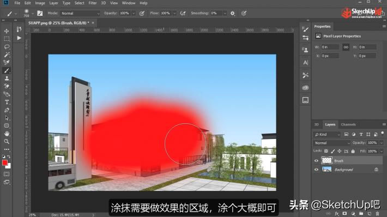Open the File menu
Image resolution: width=387 pixels, height=217 pixels.
pyautogui.click(x=17, y=3)
